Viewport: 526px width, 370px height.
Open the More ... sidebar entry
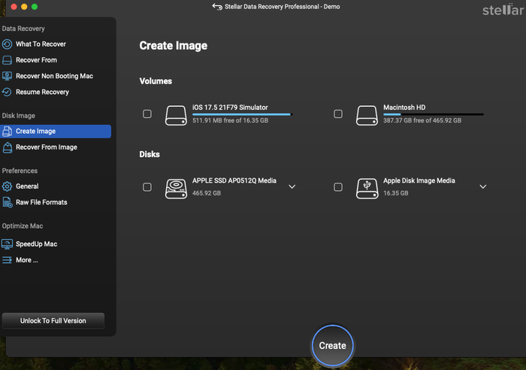(27, 260)
